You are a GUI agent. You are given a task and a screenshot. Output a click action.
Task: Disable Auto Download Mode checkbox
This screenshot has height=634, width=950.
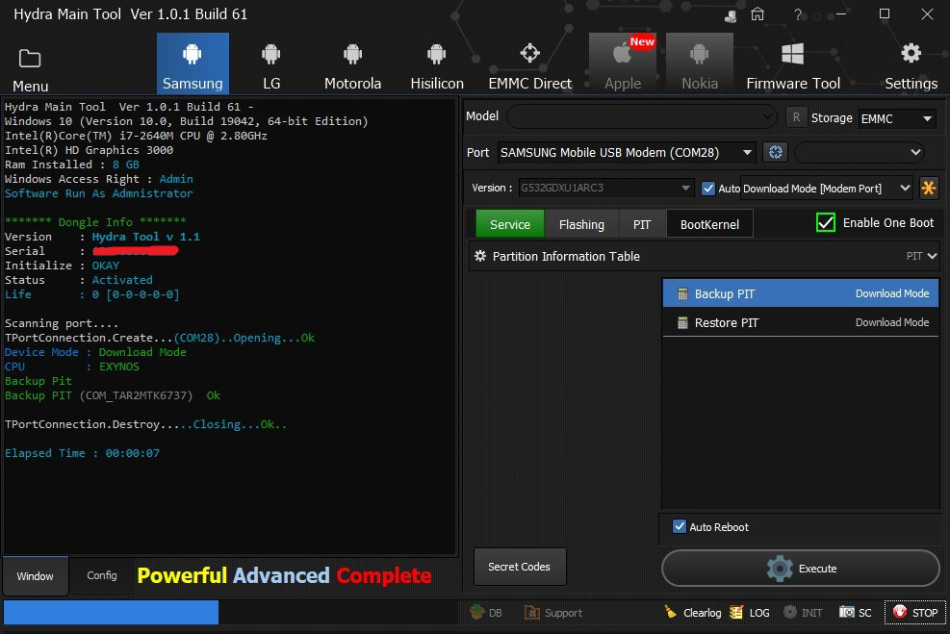(708, 189)
